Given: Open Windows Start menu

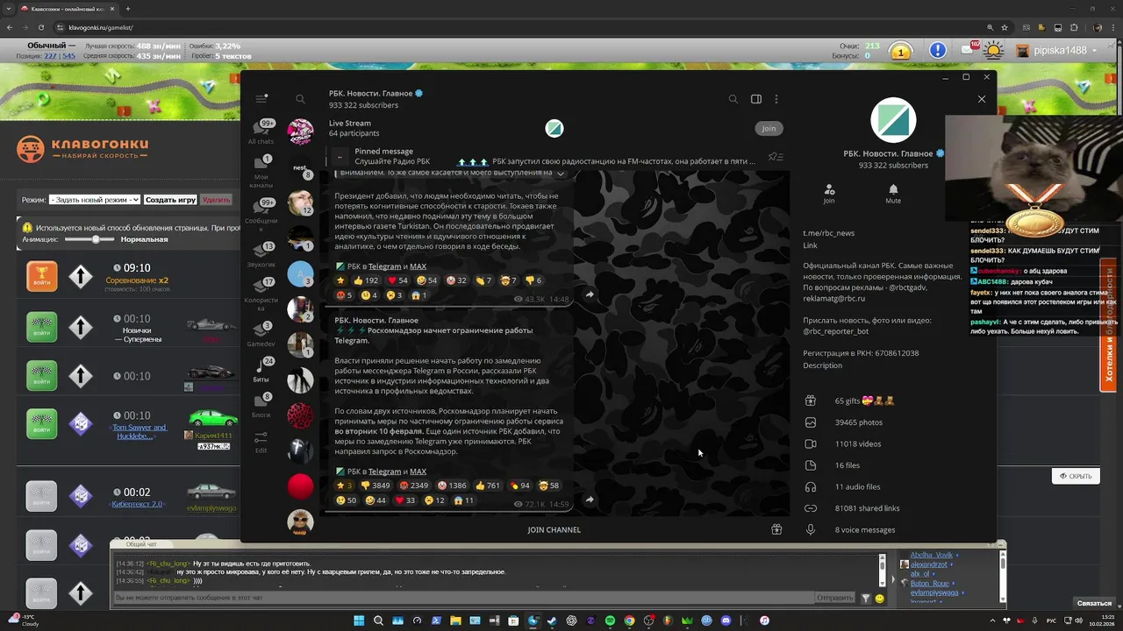Looking at the screenshot, I should click(x=359, y=620).
